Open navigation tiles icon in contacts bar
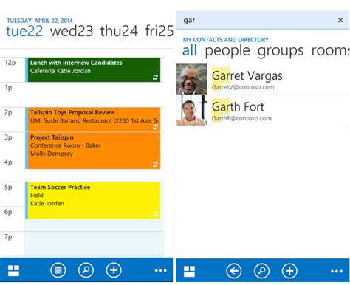This screenshot has width=350, height=285. pos(189,271)
